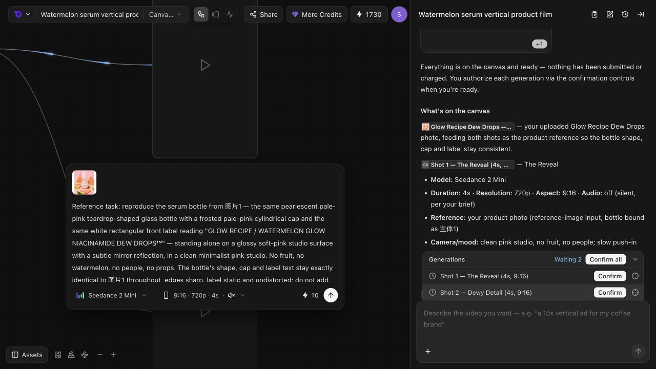This screenshot has width=656, height=369.
Task: Click 'Confirm all' generations button
Action: [x=605, y=259]
